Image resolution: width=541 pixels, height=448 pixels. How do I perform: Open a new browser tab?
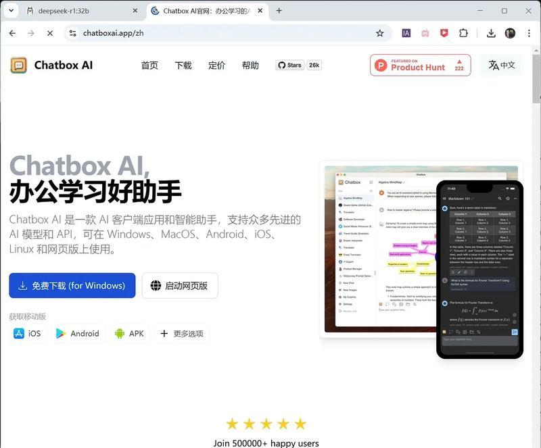click(279, 11)
